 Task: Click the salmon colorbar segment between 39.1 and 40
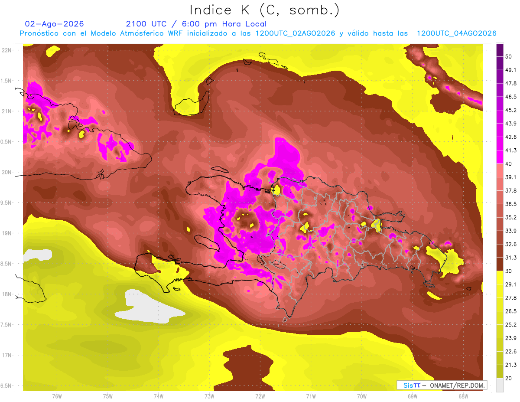pyautogui.click(x=500, y=170)
